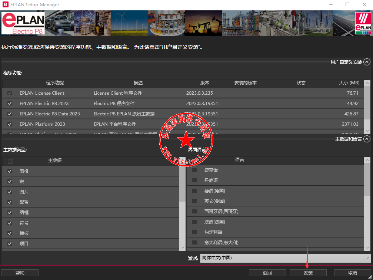The image size is (373, 280).
Task: Click the master data list scrollbar down arrow
Action: coord(183,248)
